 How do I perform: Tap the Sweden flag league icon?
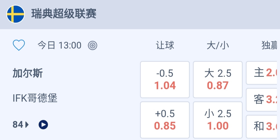(16, 14)
